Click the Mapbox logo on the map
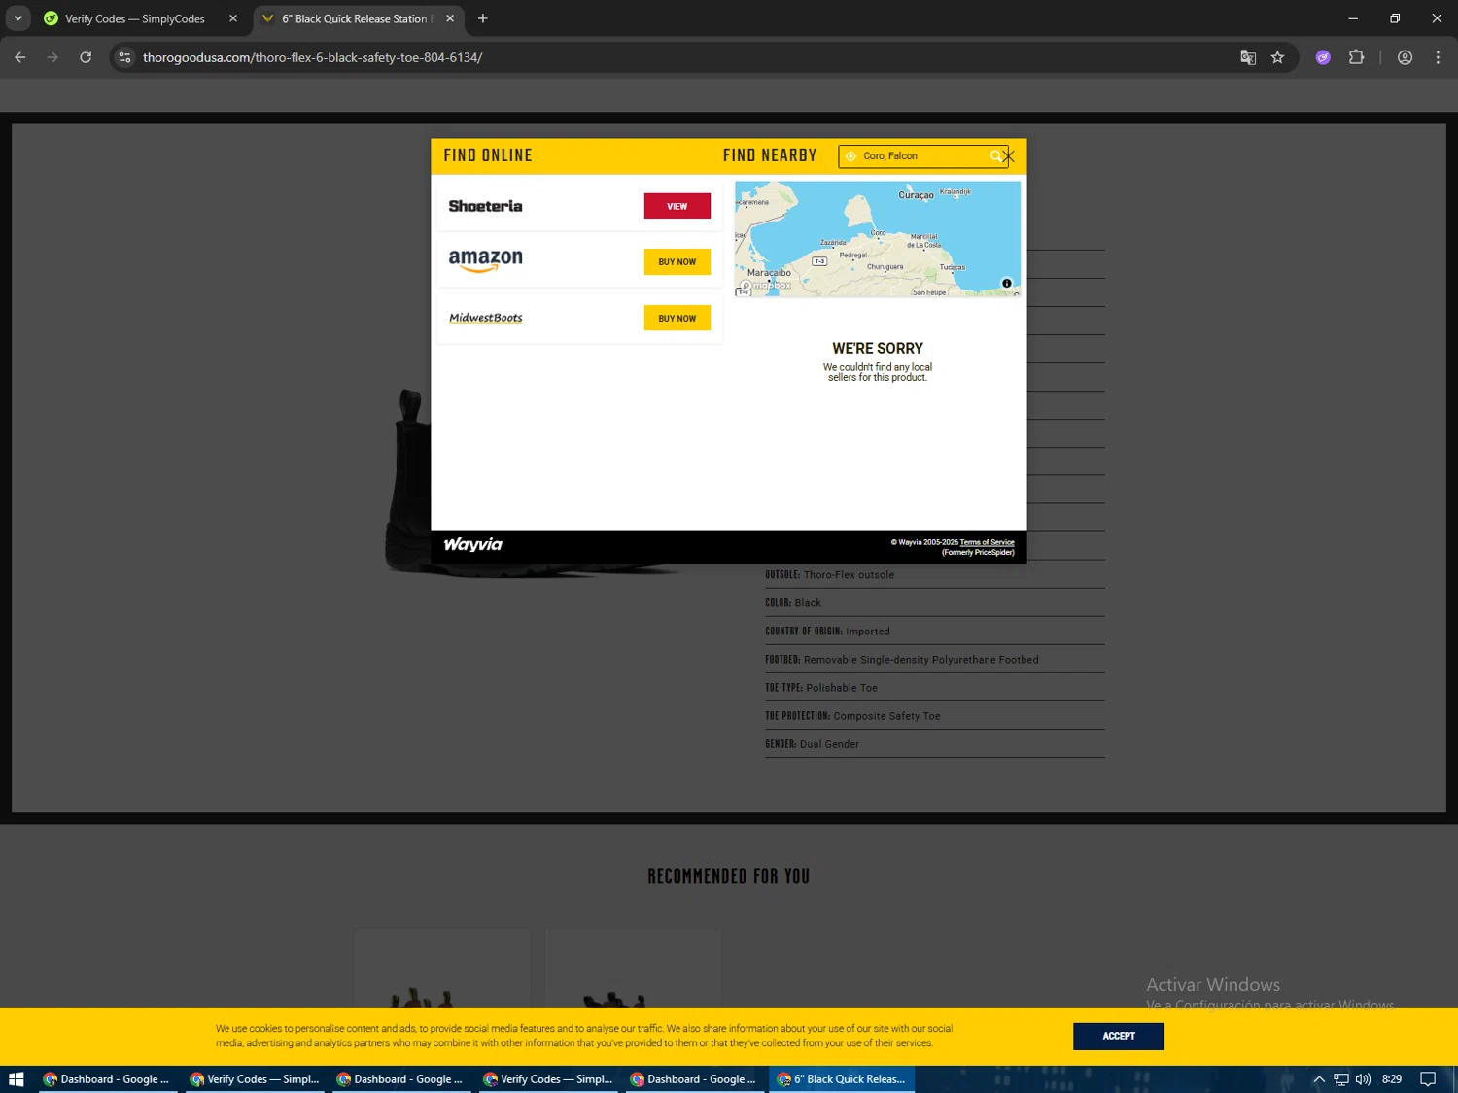 pyautogui.click(x=766, y=286)
